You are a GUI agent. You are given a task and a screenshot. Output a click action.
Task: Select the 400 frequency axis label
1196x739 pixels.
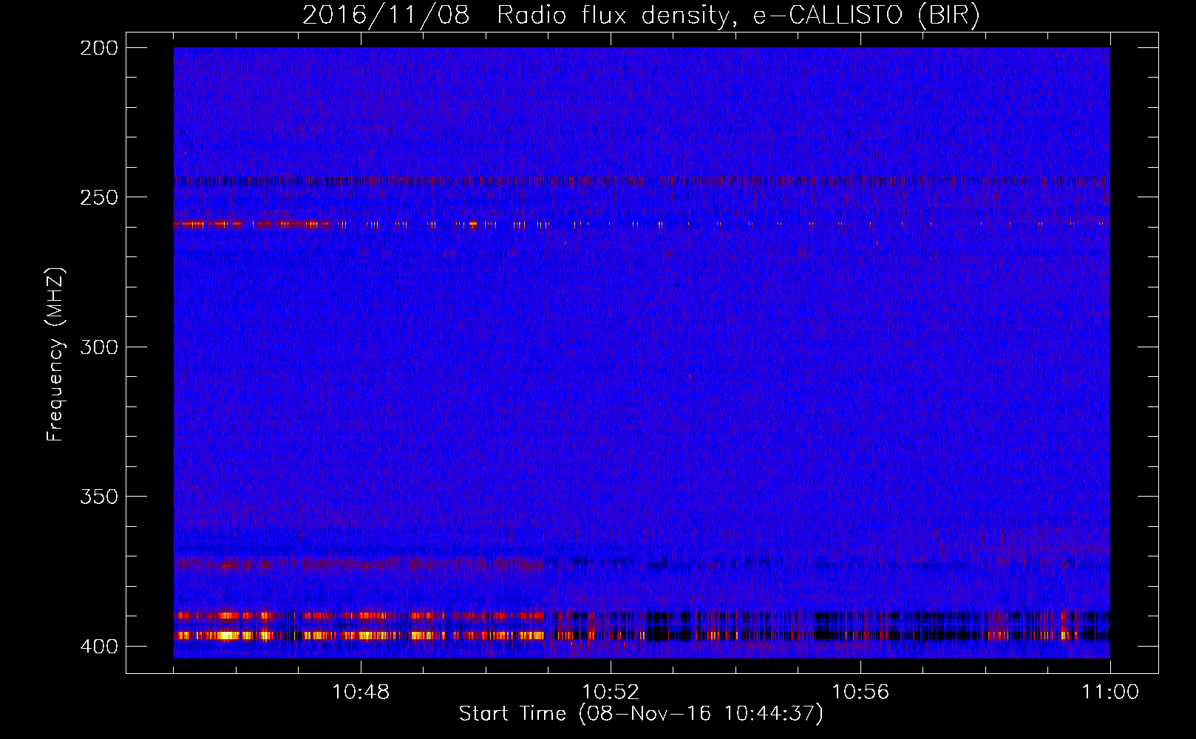pyautogui.click(x=99, y=646)
